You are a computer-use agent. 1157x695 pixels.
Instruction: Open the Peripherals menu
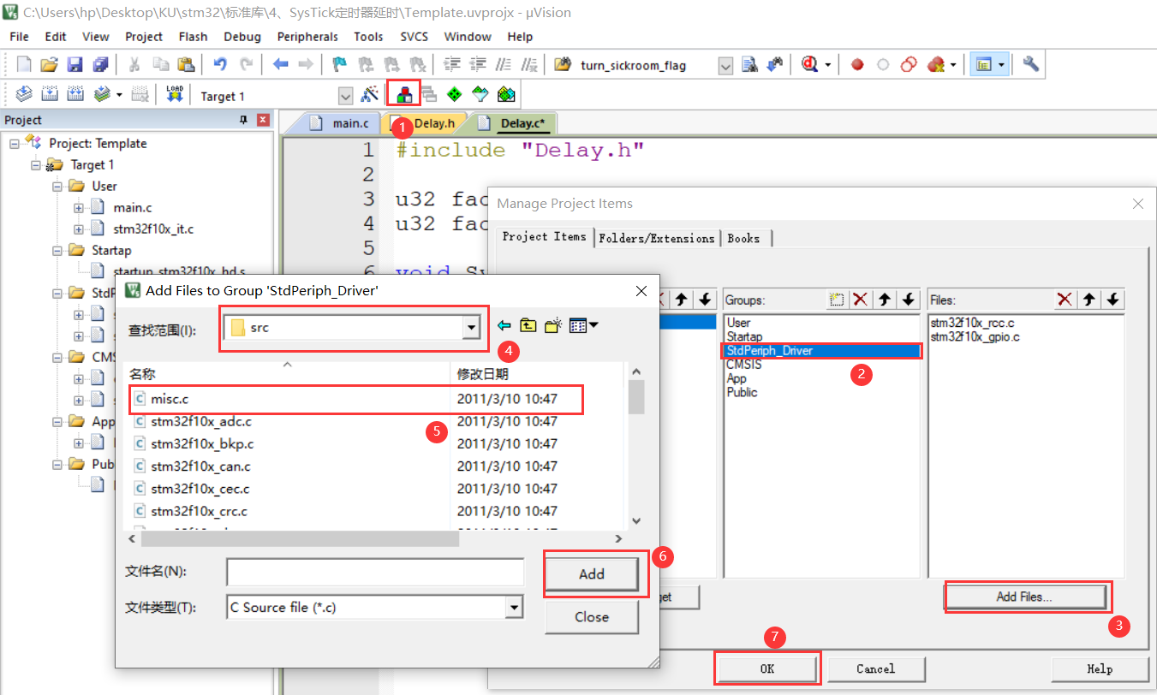[307, 37]
